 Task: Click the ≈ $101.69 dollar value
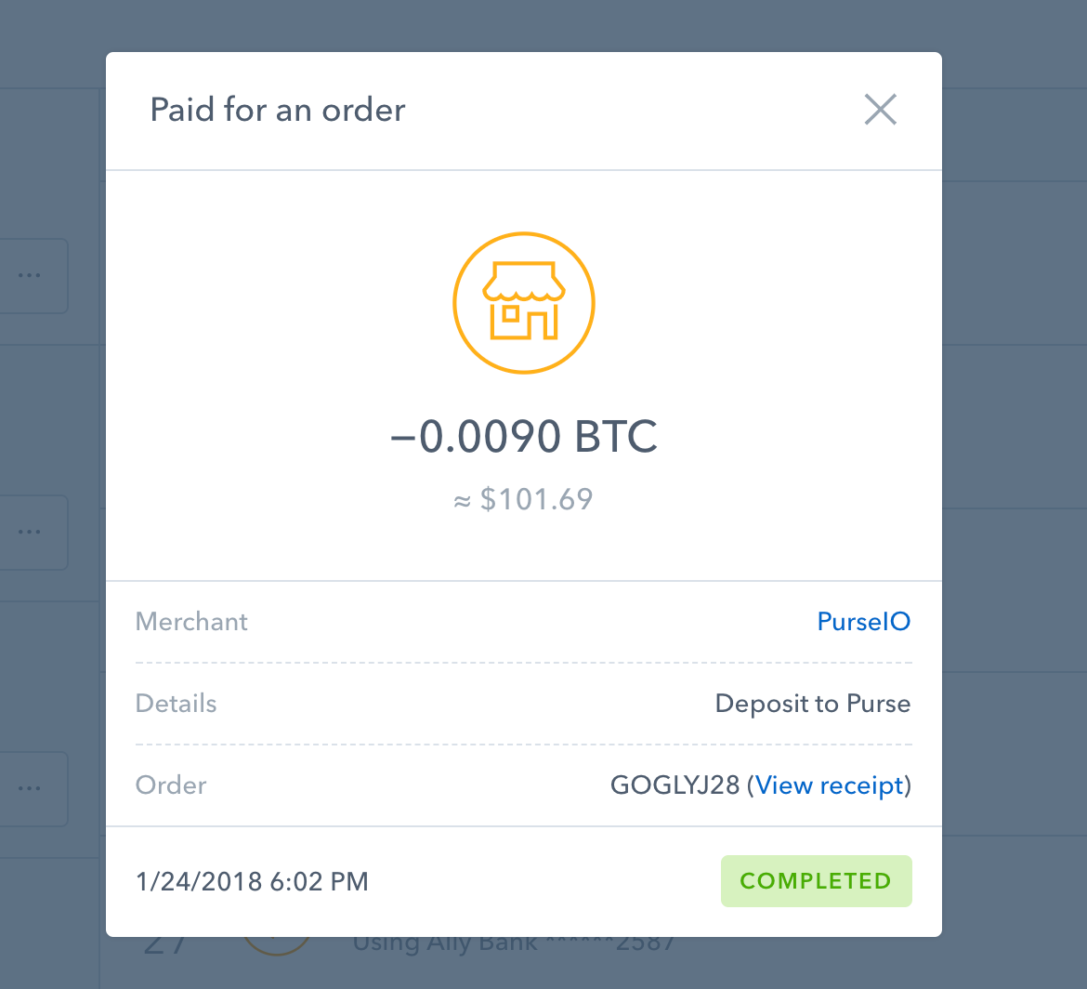[524, 500]
